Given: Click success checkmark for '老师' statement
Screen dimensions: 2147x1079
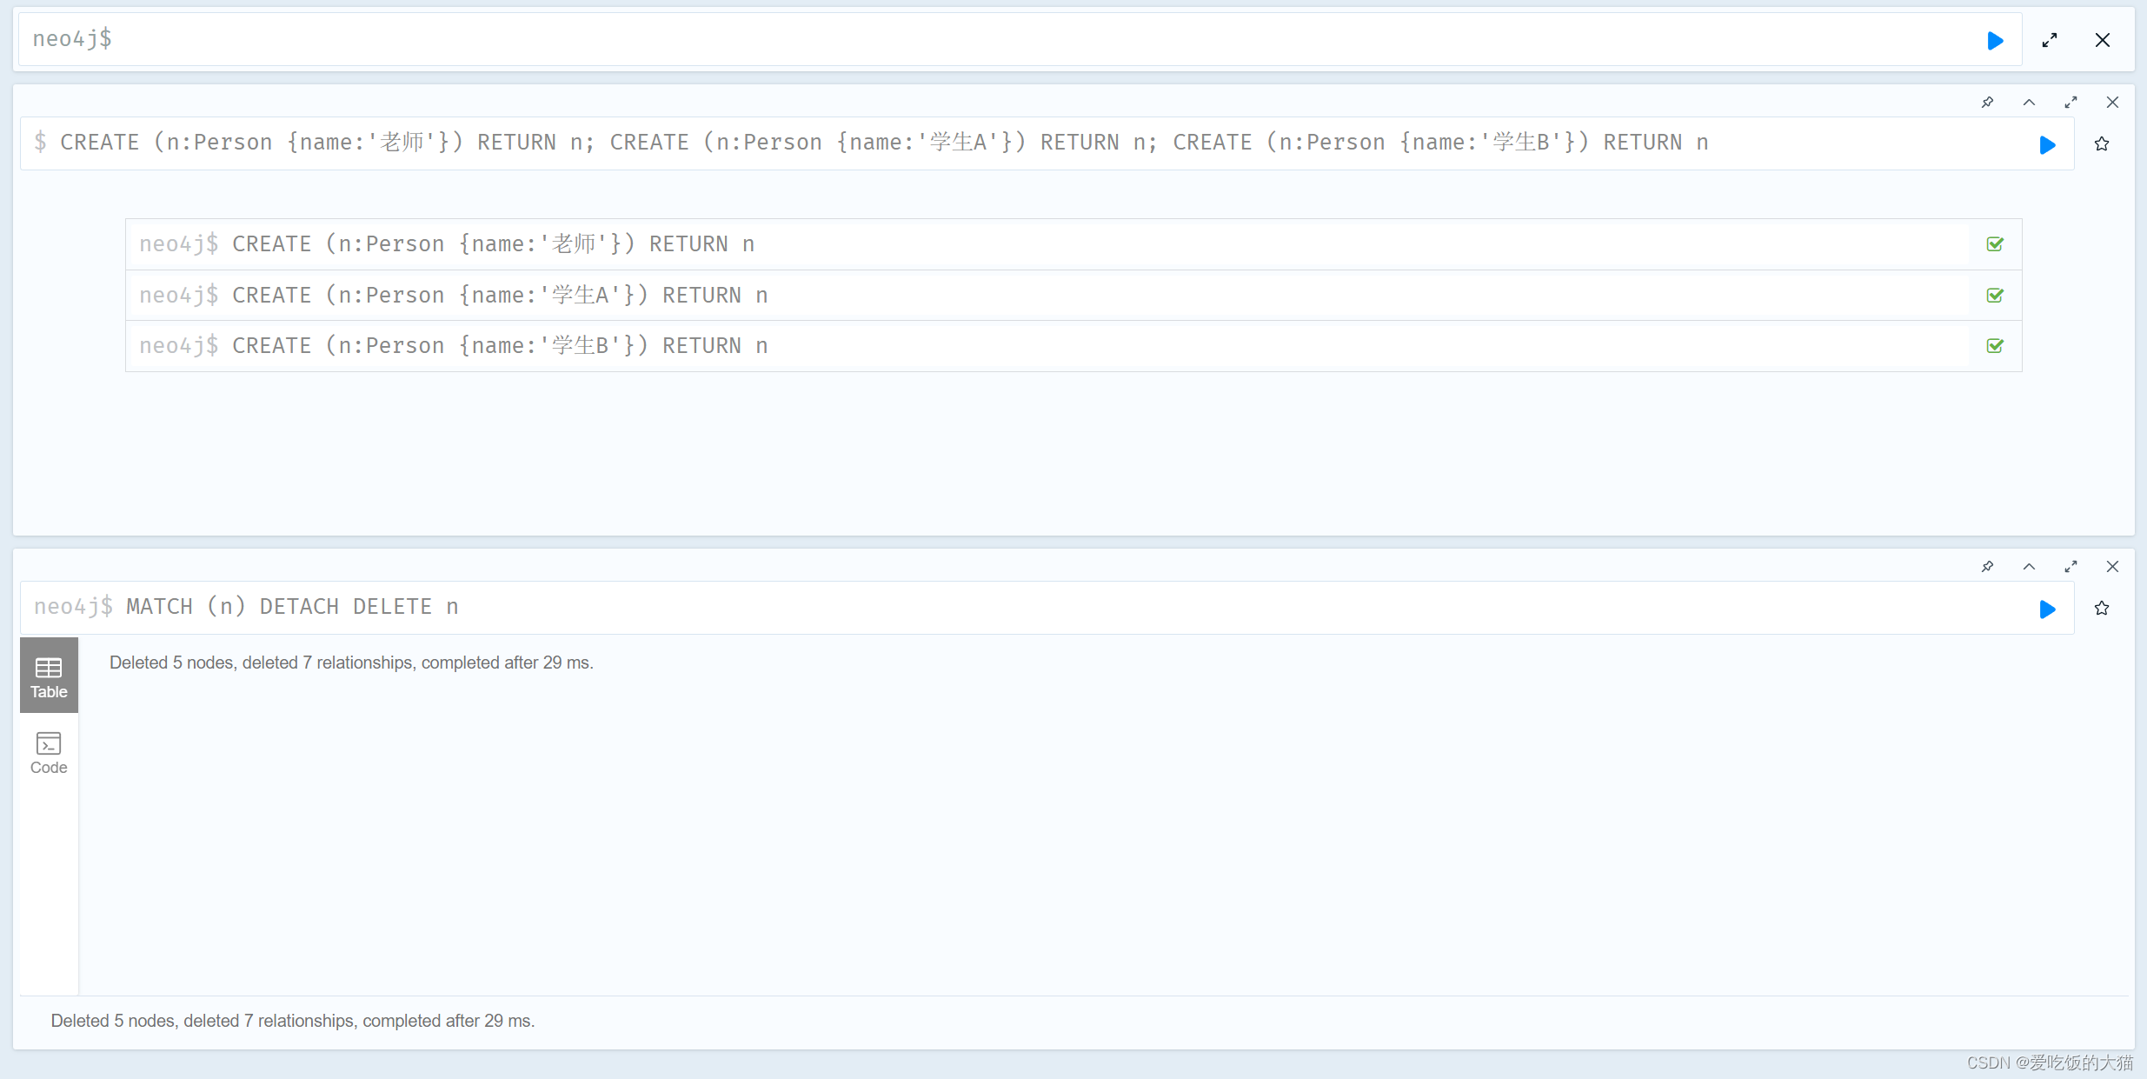Looking at the screenshot, I should point(1995,244).
